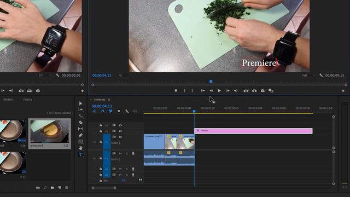Viewport: 350px width, 197px height.
Task: Enable voice-over record on Audio 1
Action: tap(133, 154)
